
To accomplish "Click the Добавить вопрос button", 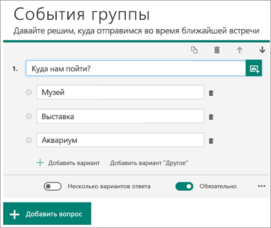I will coord(47,214).
